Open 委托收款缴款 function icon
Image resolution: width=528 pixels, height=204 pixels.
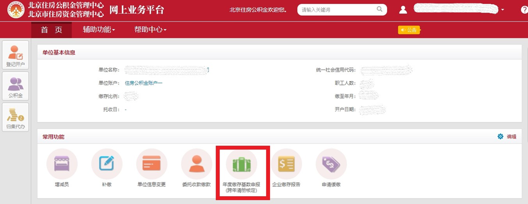(x=197, y=164)
